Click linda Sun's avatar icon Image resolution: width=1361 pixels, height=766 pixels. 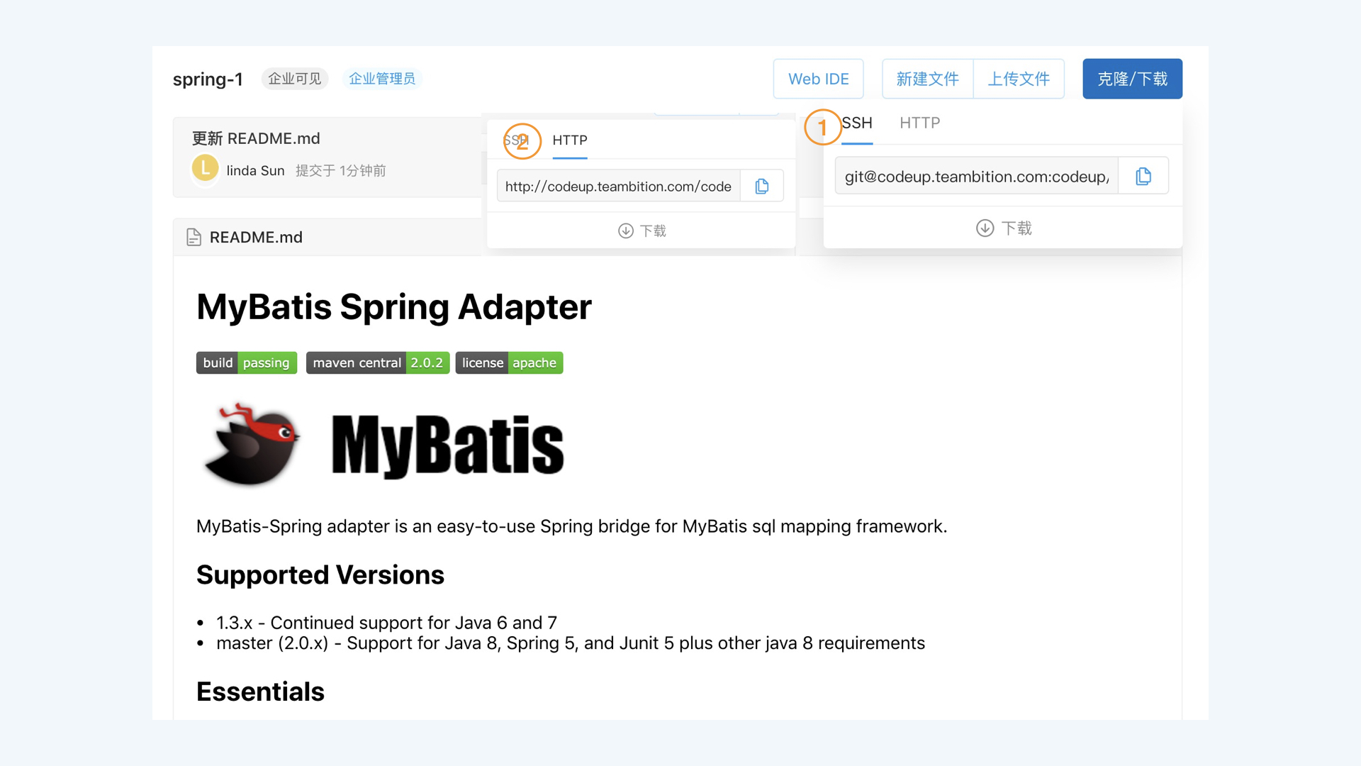[x=205, y=168]
